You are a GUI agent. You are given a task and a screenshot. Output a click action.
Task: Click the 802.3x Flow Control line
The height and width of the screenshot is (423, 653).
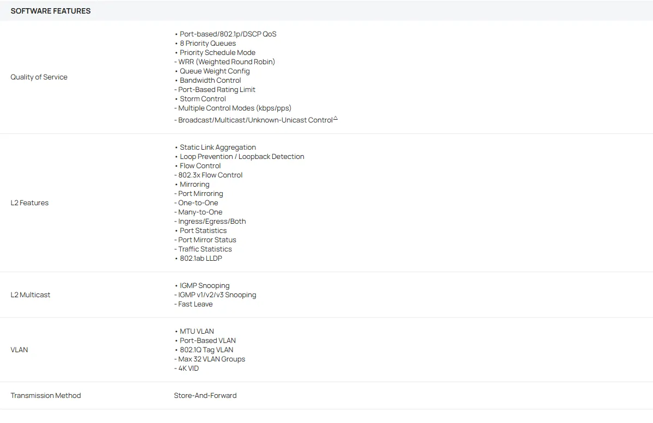point(210,175)
